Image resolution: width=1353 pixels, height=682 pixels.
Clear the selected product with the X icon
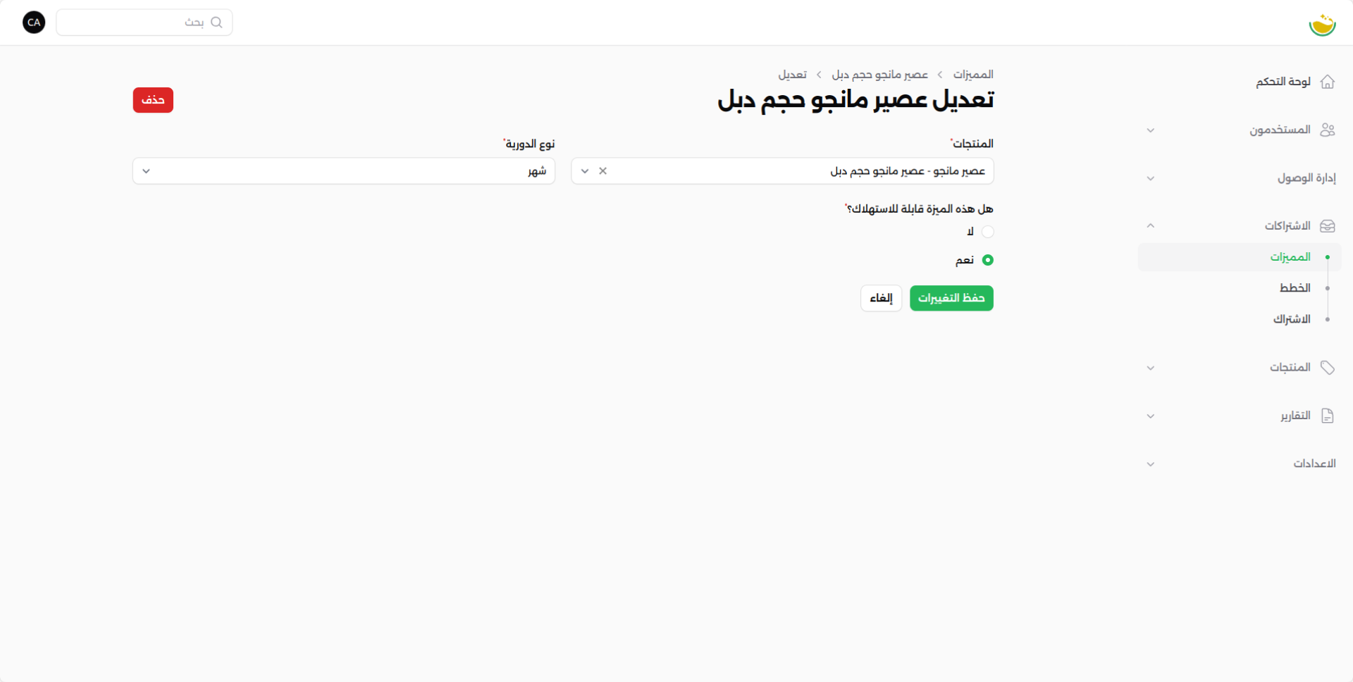(x=603, y=171)
